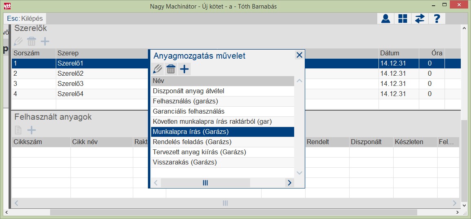This screenshot has height=219, width=471.
Task: Click the four-squares window grid icon
Action: [403, 19]
